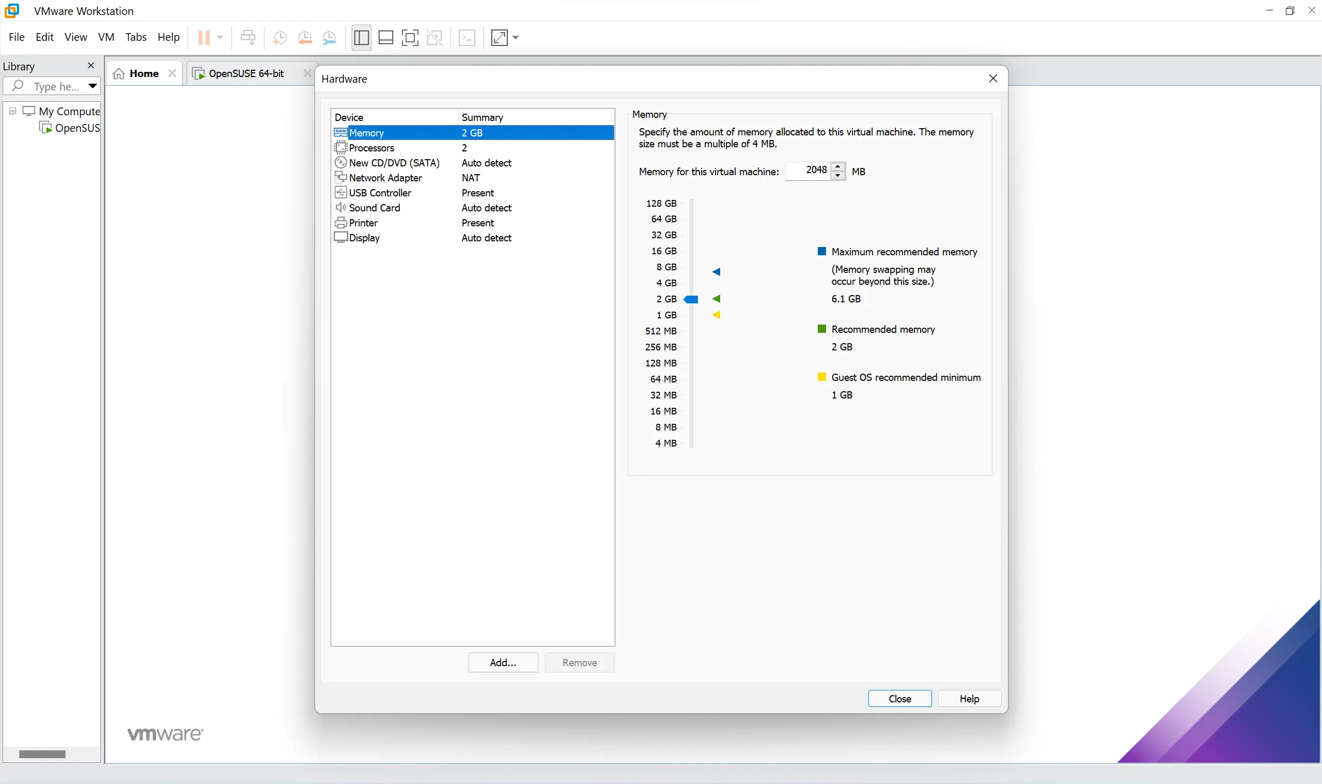This screenshot has height=784, width=1322.
Task: Open the VM menu
Action: click(106, 37)
